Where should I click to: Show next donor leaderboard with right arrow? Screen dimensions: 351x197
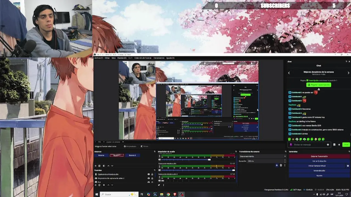(349, 73)
